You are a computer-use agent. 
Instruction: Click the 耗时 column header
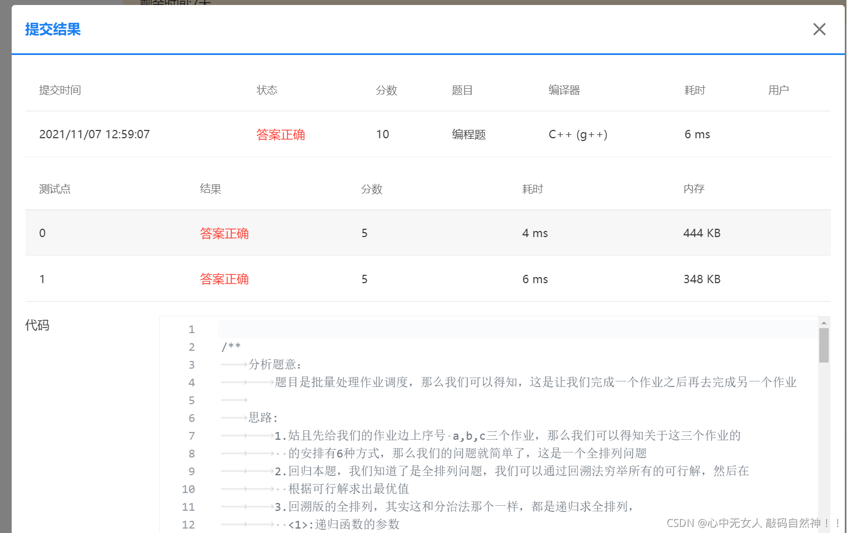[x=694, y=90]
